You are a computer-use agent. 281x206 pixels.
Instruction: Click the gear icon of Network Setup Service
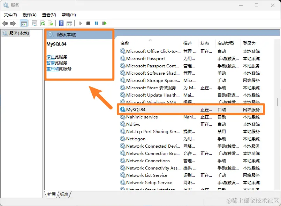click(x=123, y=182)
